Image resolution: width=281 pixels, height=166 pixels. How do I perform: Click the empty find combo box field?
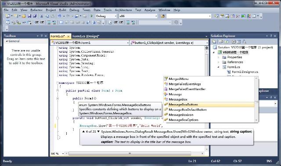187,16
